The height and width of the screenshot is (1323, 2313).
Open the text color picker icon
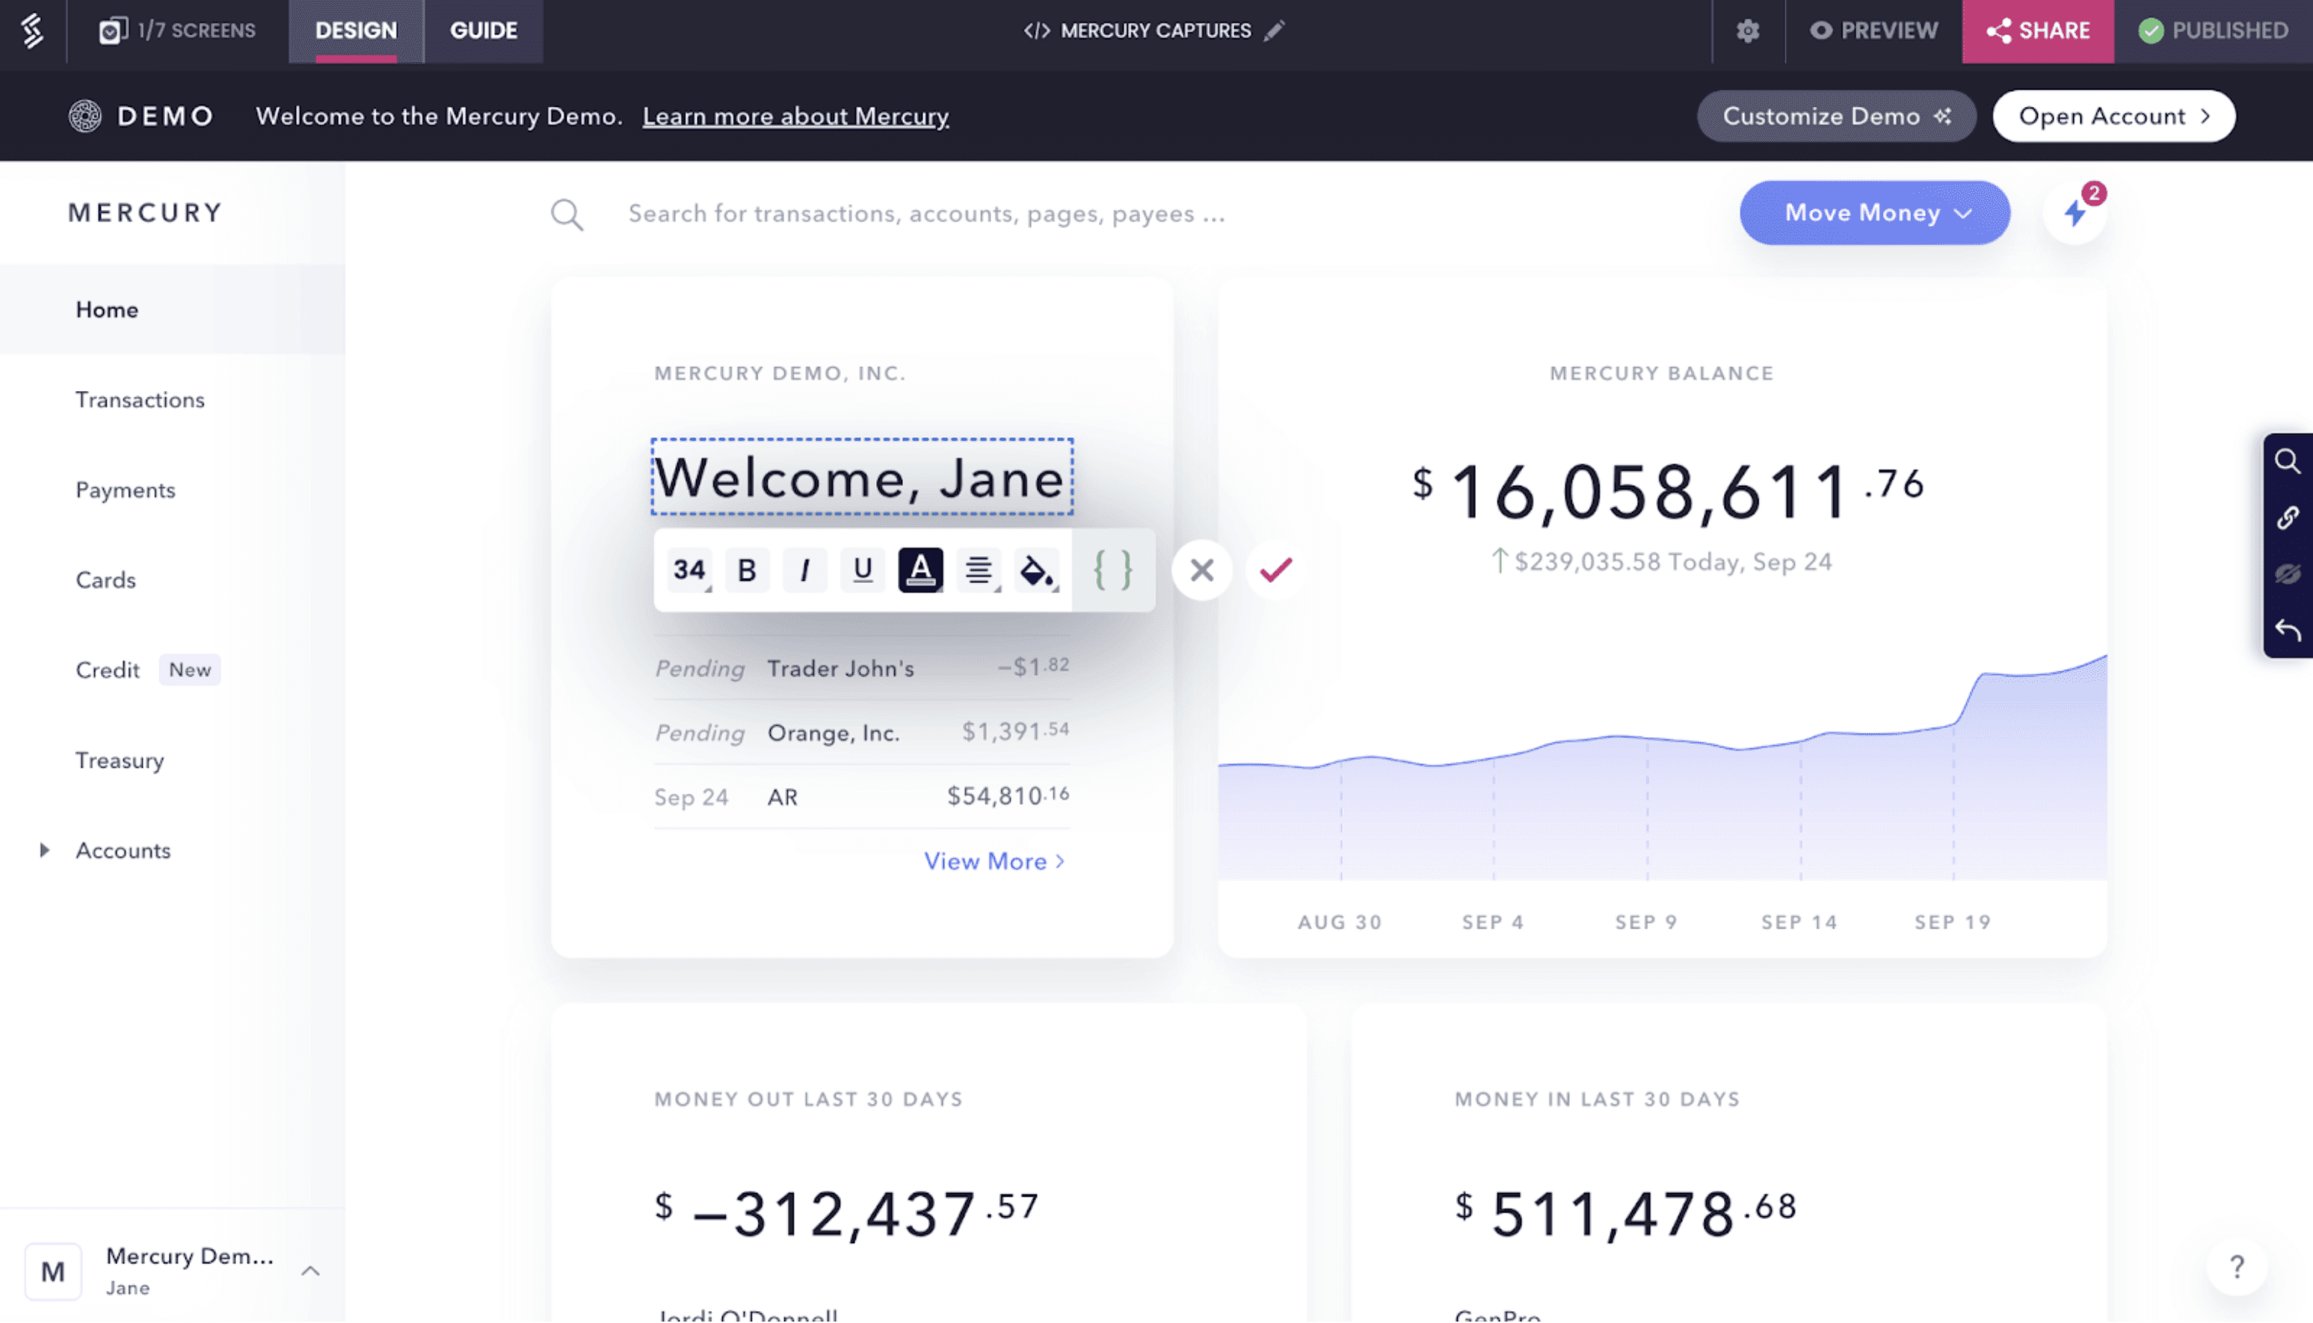[x=921, y=570]
